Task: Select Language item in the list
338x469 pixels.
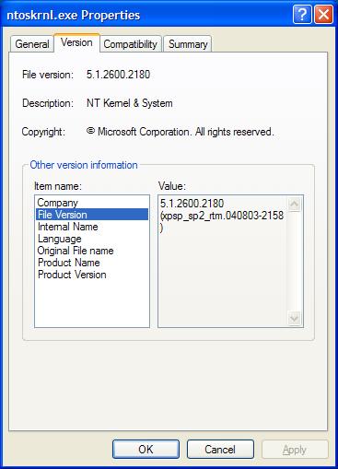Action: click(x=92, y=239)
